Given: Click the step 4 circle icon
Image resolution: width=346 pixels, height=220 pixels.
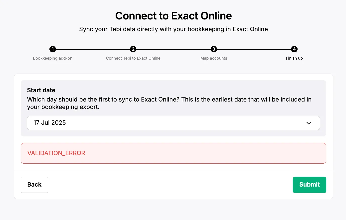Looking at the screenshot, I should [294, 49].
